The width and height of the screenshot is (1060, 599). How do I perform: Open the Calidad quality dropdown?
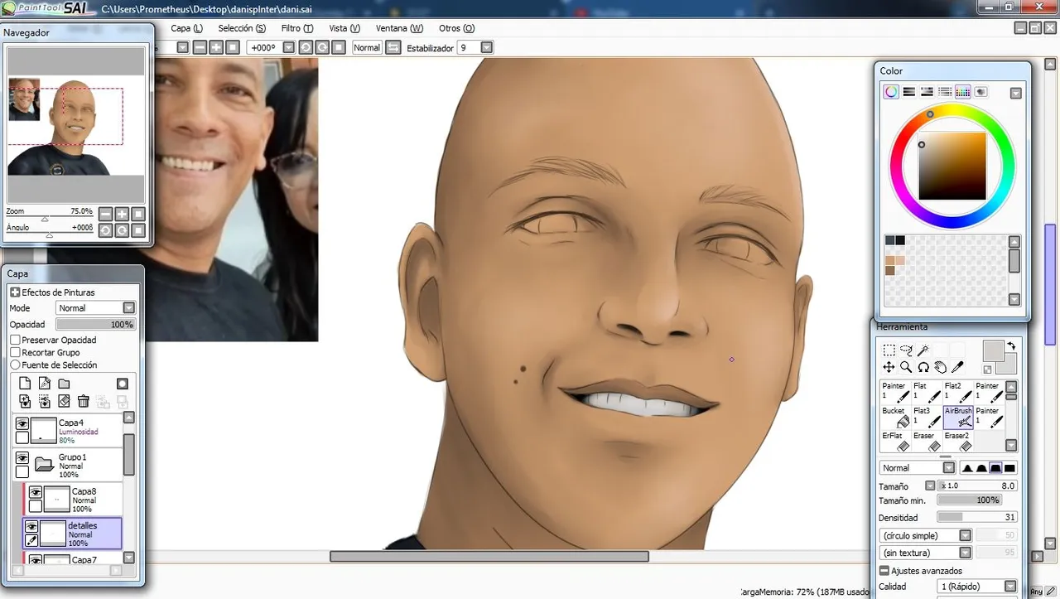click(1010, 587)
